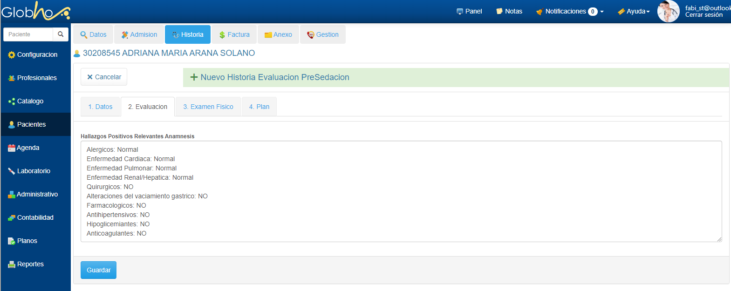
Task: Click the Agenda calendar icon
Action: (x=12, y=148)
